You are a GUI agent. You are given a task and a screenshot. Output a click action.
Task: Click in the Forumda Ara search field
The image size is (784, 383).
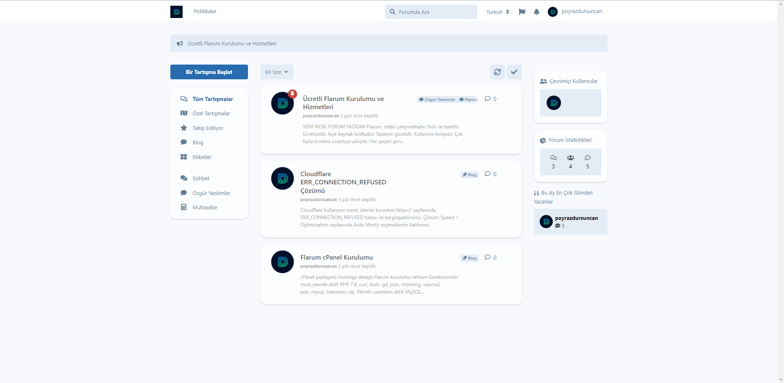click(431, 12)
